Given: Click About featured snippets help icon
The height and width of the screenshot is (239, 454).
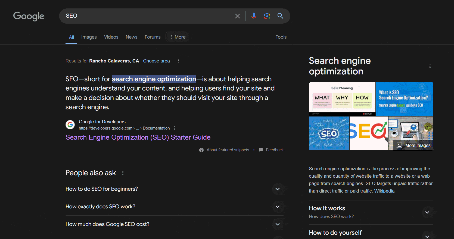Looking at the screenshot, I should tap(201, 150).
